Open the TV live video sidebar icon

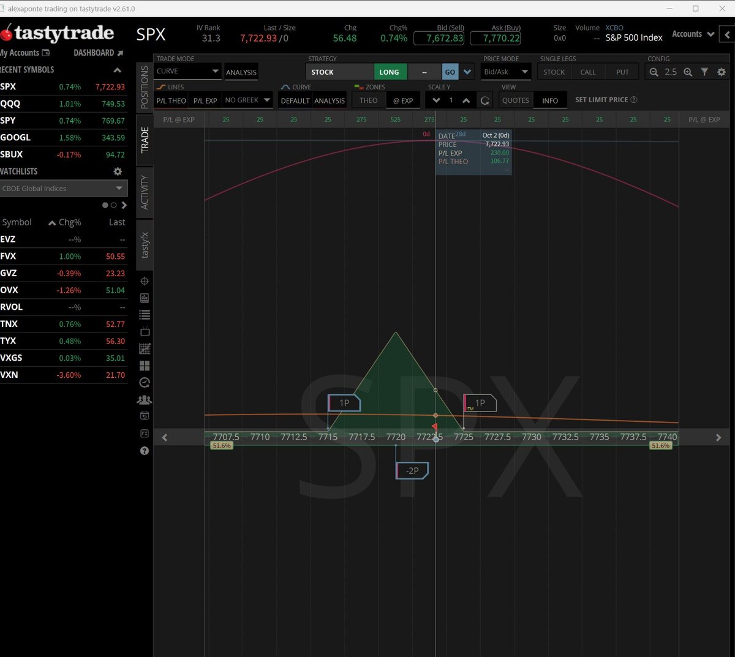145,331
